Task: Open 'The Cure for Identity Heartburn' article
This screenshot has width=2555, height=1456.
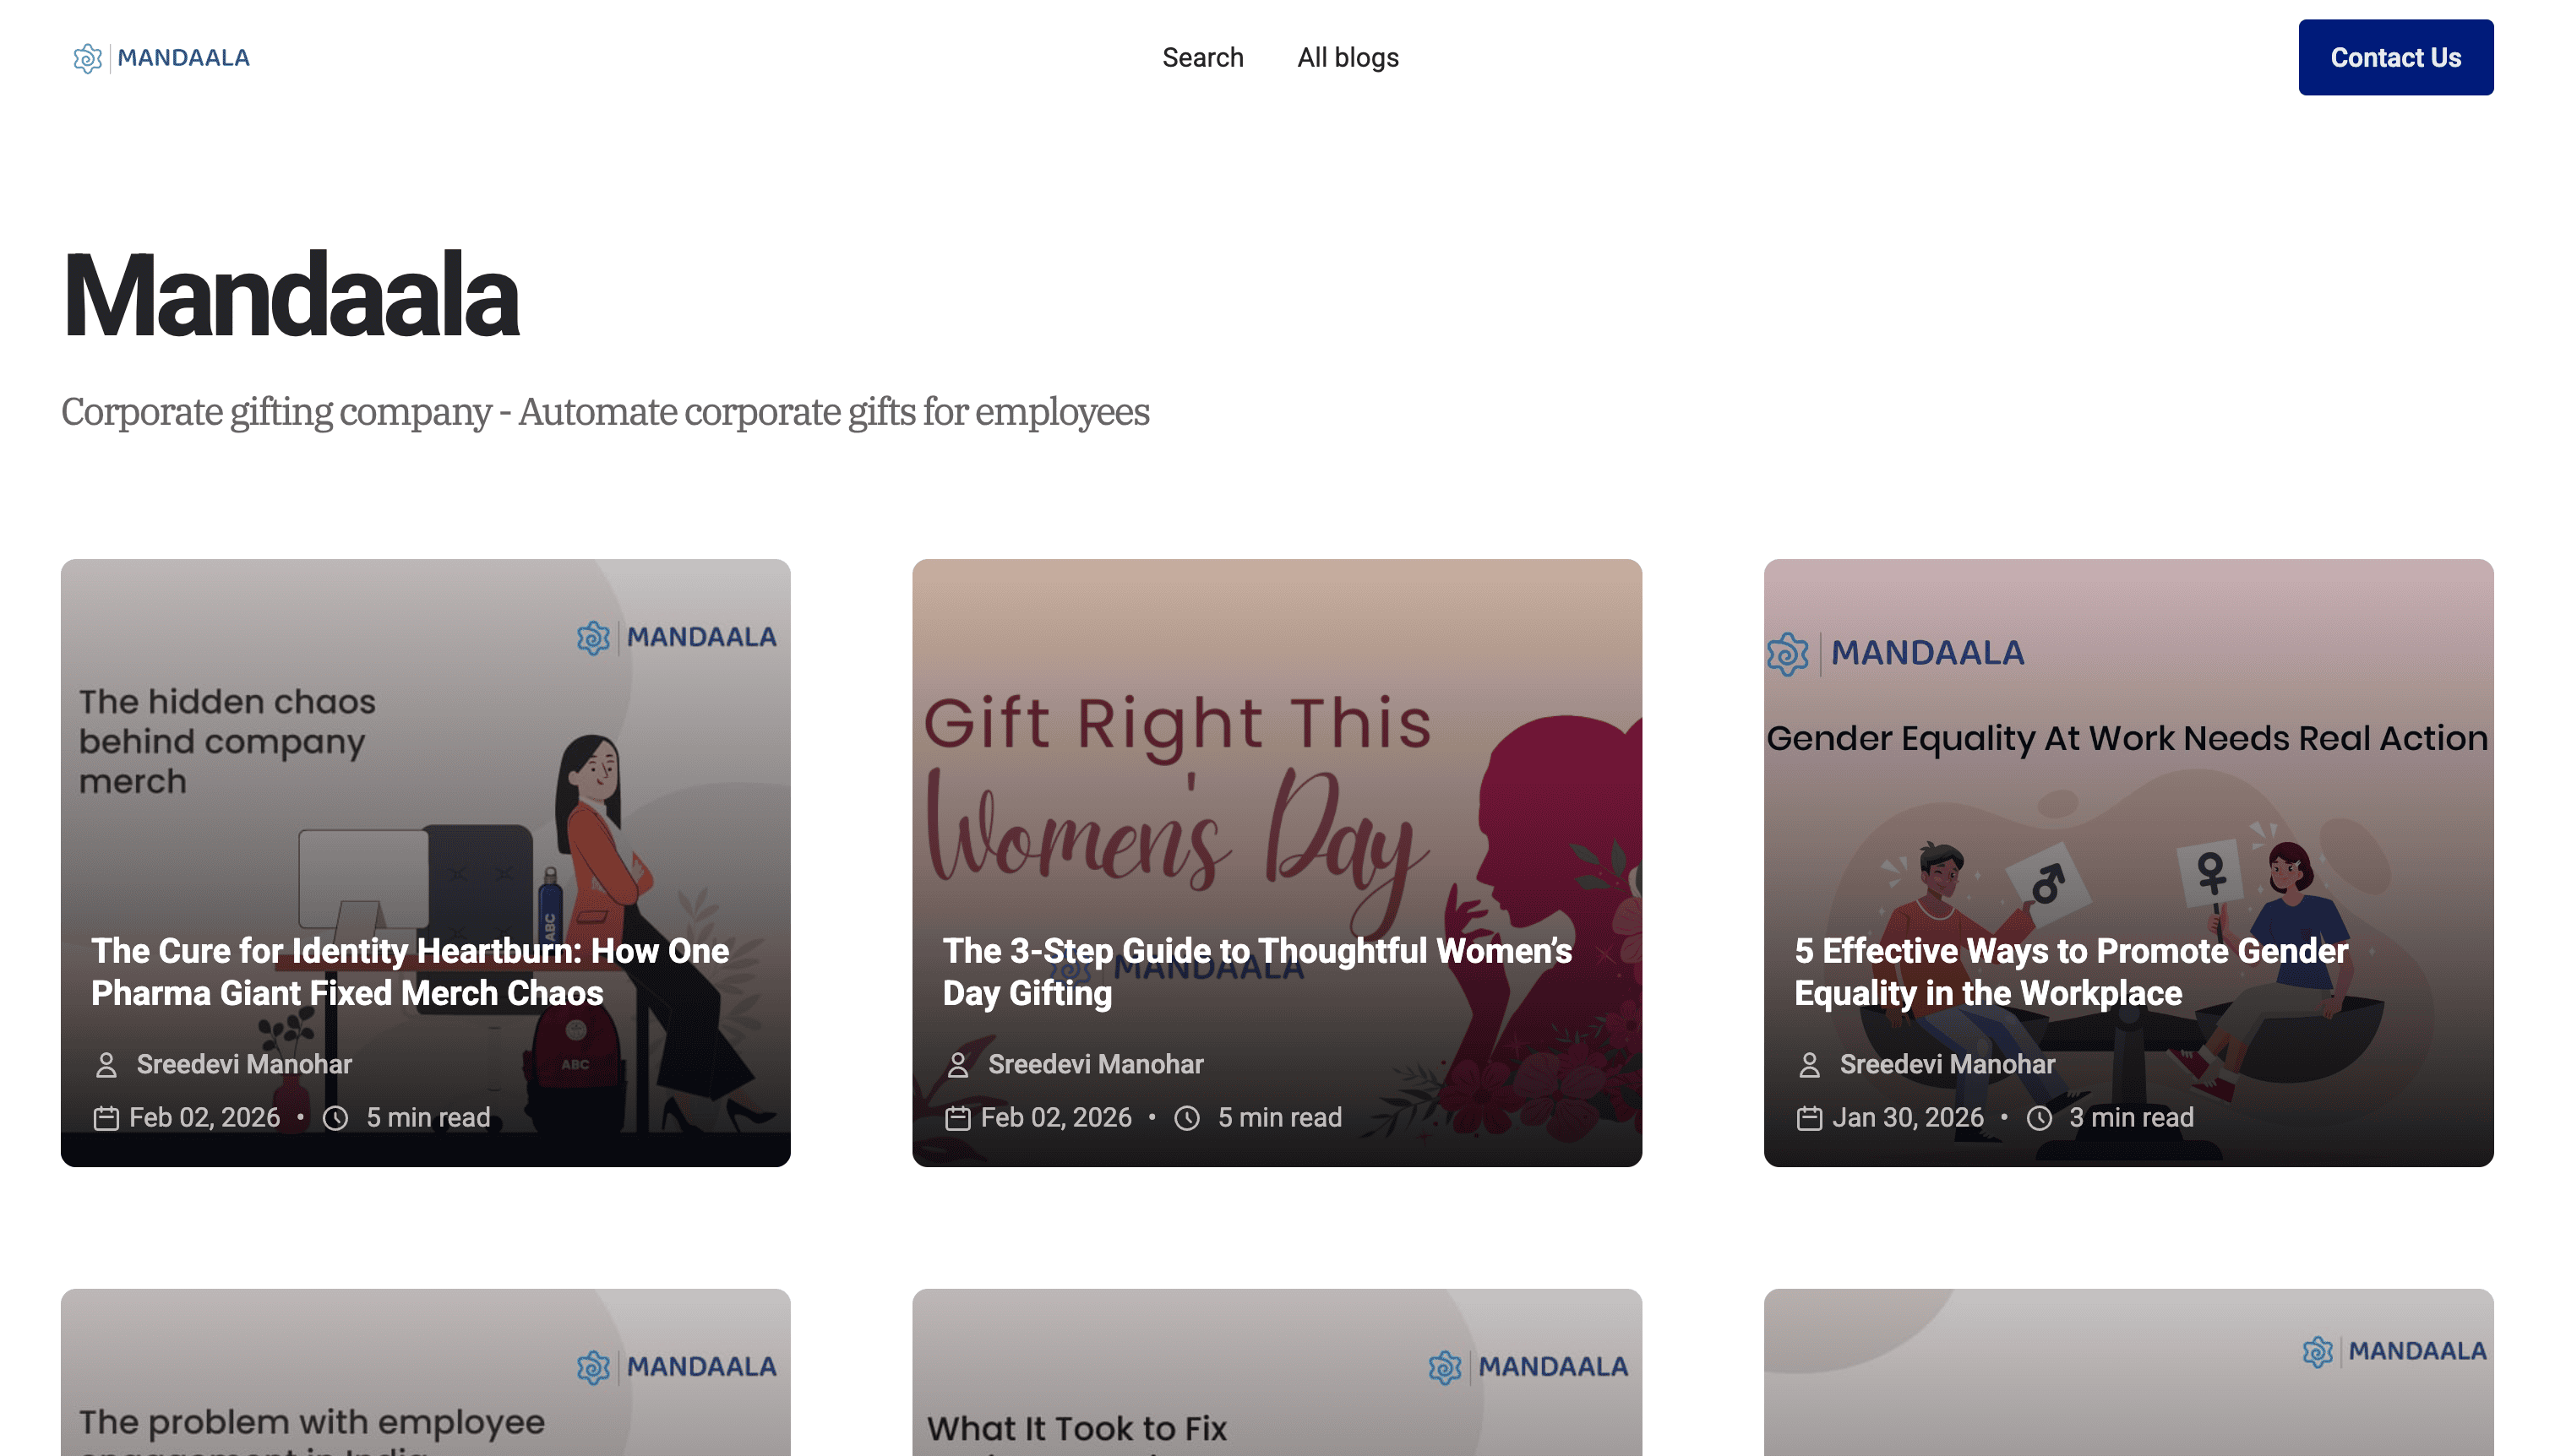Action: [x=410, y=971]
